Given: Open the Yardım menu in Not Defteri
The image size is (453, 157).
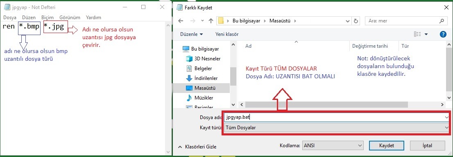Looking at the screenshot, I should [93, 18].
